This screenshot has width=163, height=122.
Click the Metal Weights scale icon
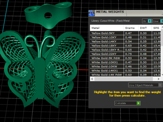click(91, 13)
